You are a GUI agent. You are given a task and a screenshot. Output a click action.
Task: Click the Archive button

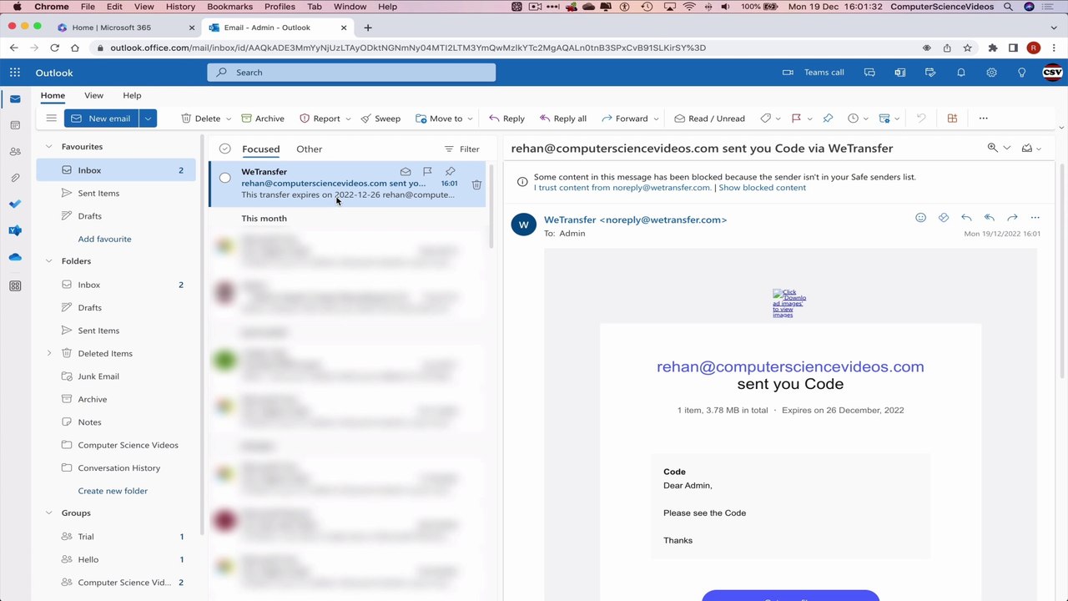262,119
